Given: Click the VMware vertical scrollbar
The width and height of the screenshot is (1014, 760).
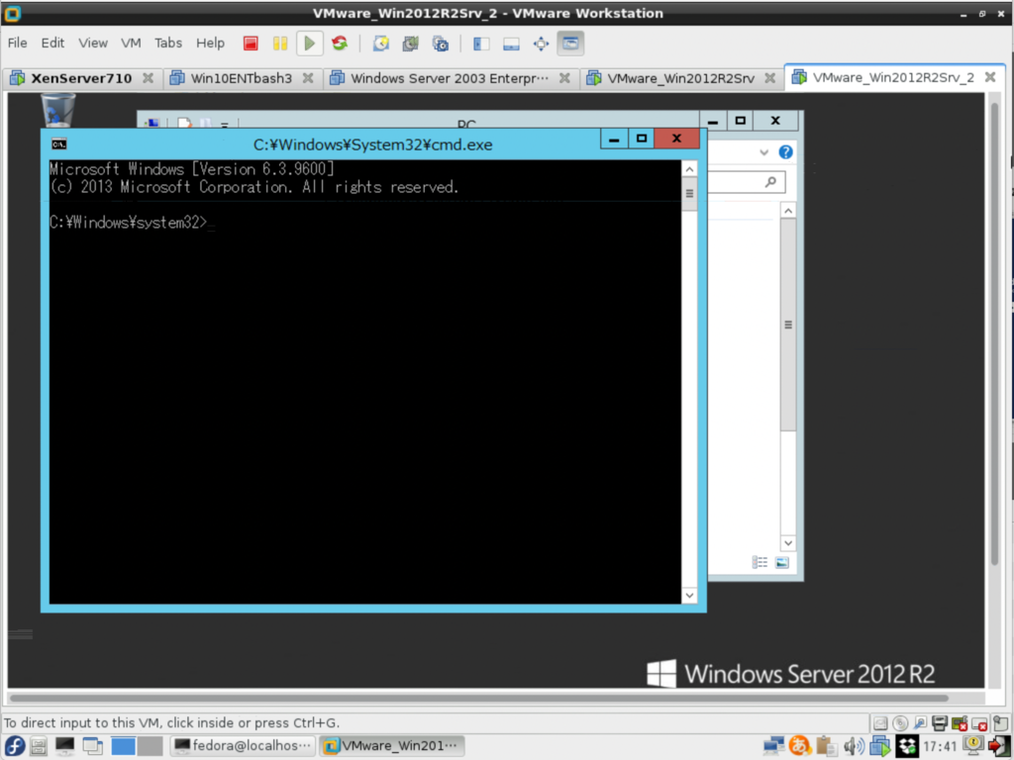Looking at the screenshot, I should tap(994, 333).
